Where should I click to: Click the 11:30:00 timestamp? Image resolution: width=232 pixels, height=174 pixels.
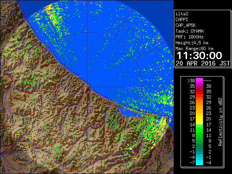pos(199,55)
